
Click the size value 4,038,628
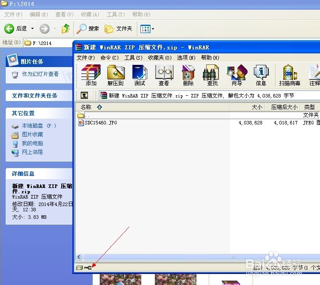pos(250,123)
